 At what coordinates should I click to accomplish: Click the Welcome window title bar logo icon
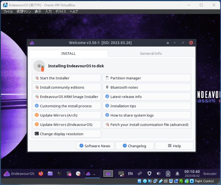tap(32, 43)
